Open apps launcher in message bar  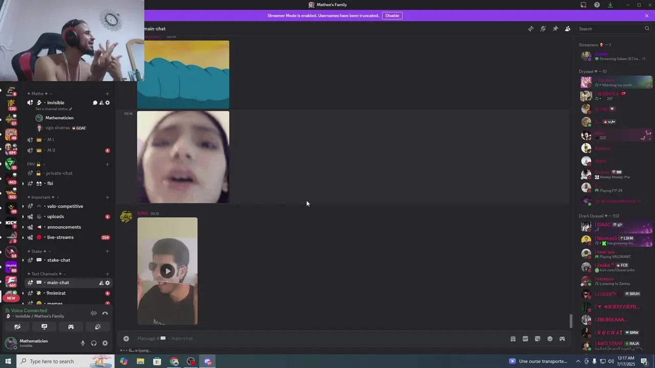pyautogui.click(x=562, y=338)
